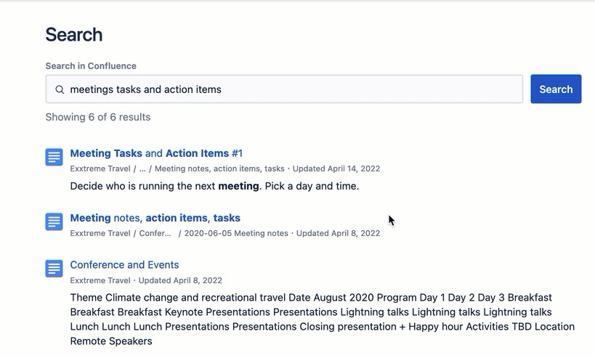Open the Conference and Events page result
Image resolution: width=595 pixels, height=358 pixels.
coord(124,265)
